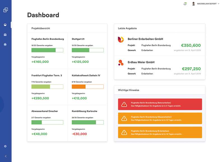Click Berliner Erdarbeiten GmbH company logo
Screen dimensions: 224x162
[x=121, y=40]
